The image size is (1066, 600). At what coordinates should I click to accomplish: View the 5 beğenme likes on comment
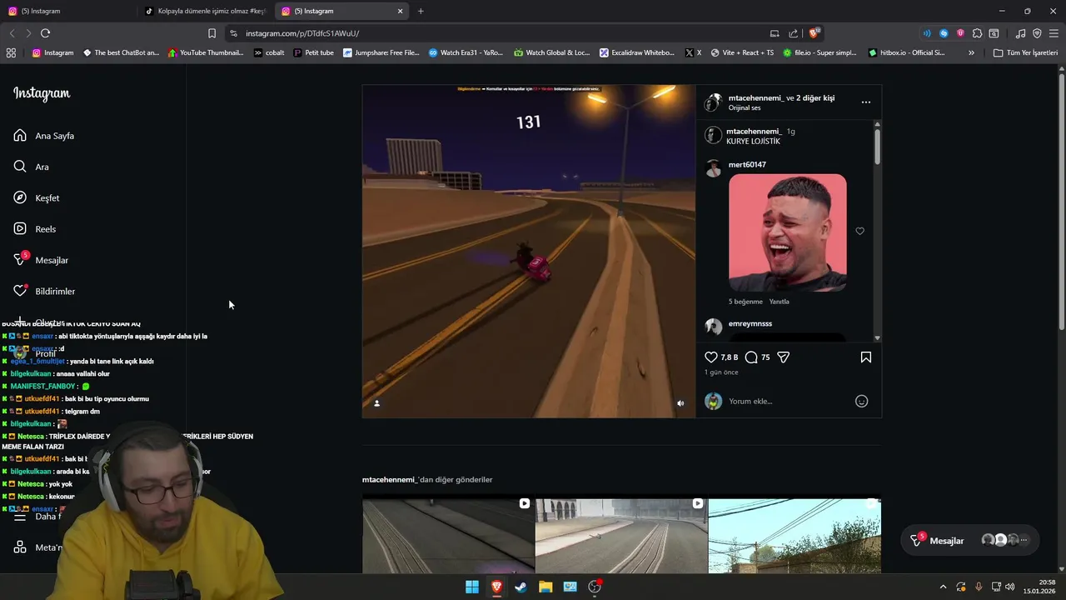tap(745, 302)
